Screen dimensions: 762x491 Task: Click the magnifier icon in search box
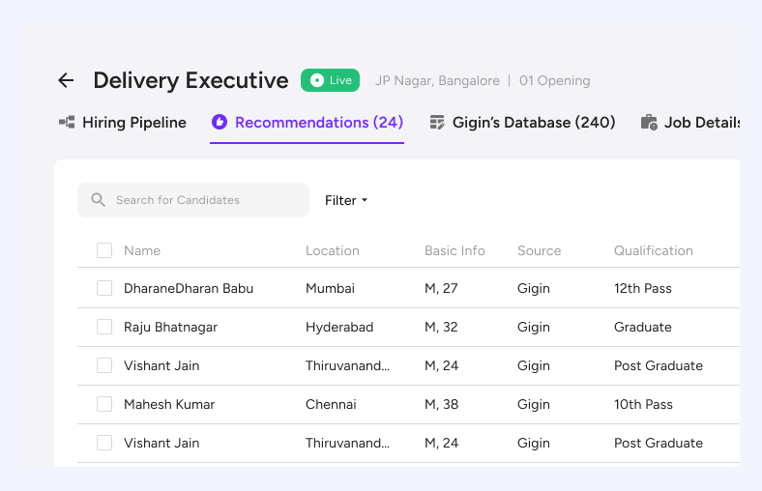coord(98,200)
